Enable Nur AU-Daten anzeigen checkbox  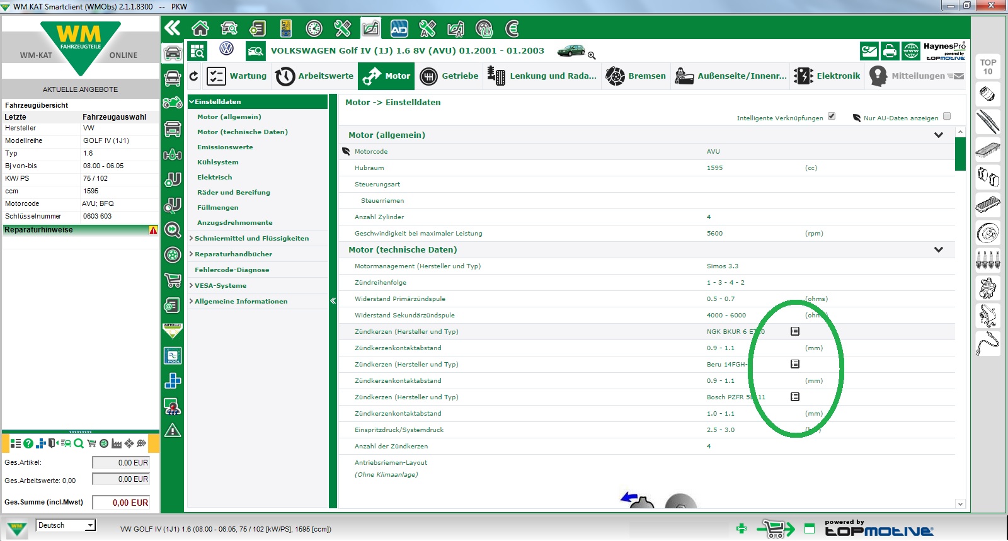pos(947,117)
